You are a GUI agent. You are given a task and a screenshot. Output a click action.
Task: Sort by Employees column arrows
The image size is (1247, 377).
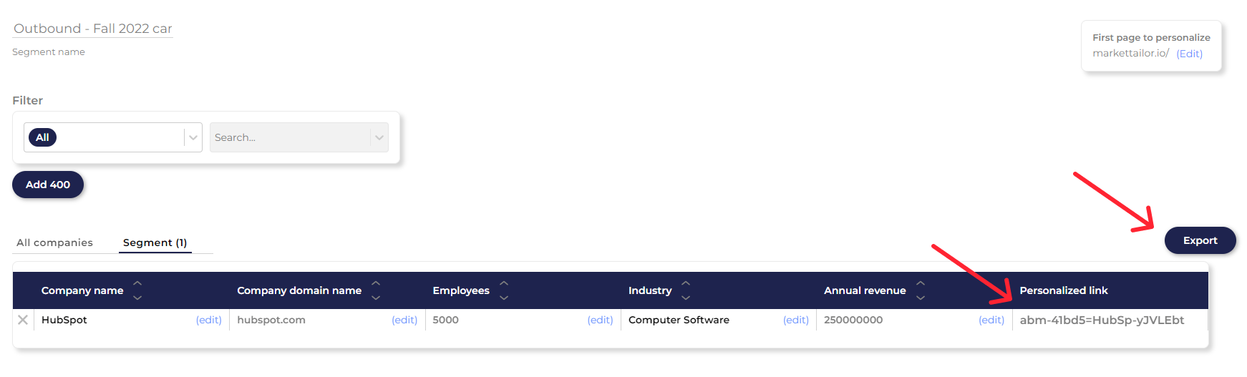point(504,290)
